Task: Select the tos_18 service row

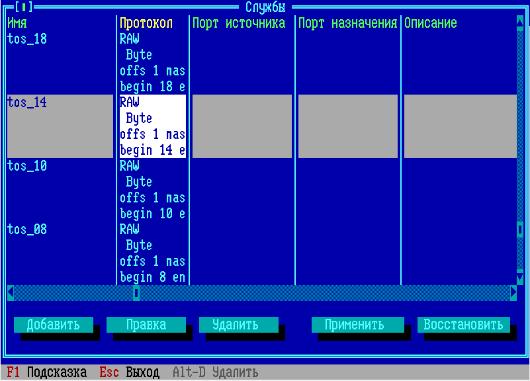Action: click(x=27, y=39)
